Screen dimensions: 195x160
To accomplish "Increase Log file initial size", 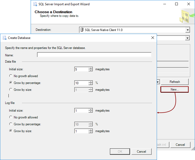I will (91, 109).
